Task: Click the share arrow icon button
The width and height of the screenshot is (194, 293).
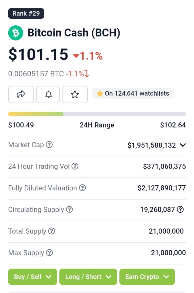Action: (21, 94)
